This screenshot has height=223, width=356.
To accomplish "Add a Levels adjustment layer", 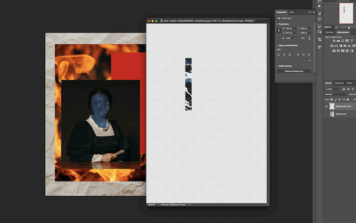I will click(x=338, y=41).
